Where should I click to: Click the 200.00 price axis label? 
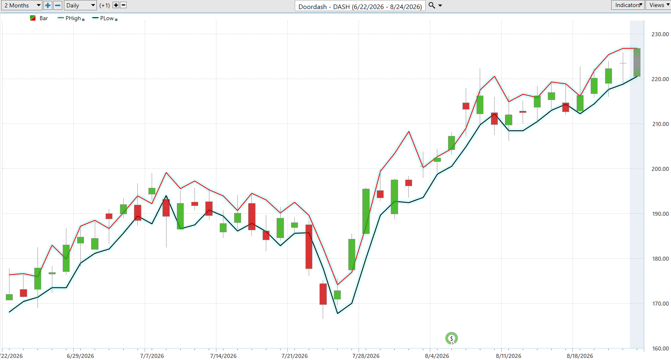[660, 169]
